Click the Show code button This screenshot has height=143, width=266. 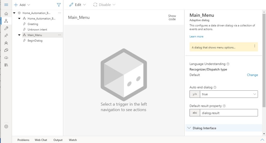(x=172, y=18)
